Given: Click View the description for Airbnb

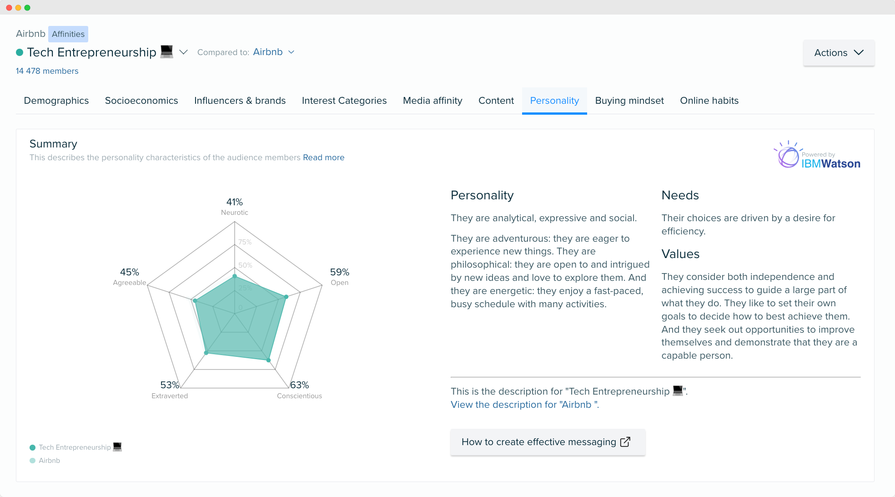Looking at the screenshot, I should (x=523, y=405).
